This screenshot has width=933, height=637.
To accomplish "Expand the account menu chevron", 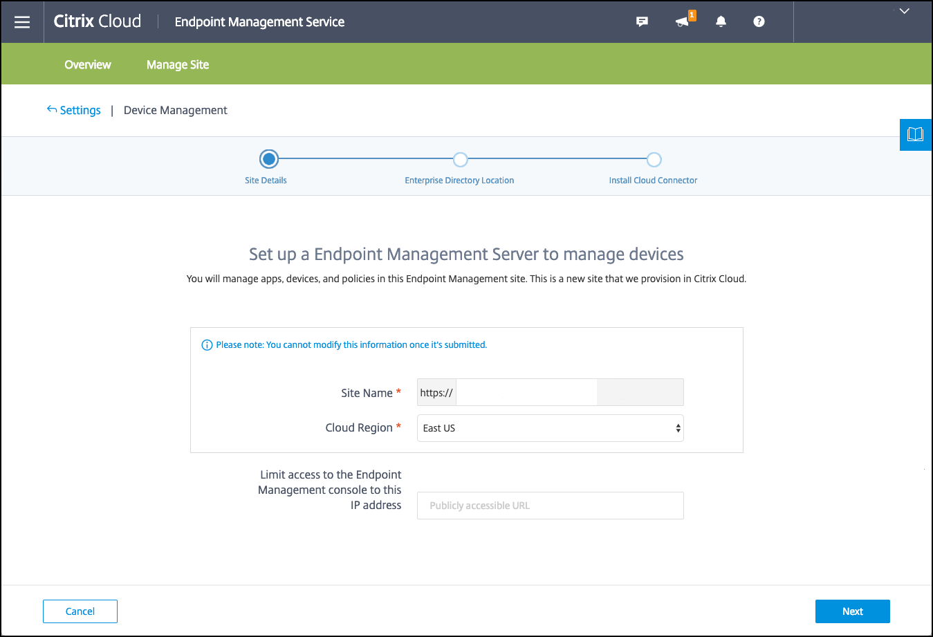I will [x=904, y=12].
